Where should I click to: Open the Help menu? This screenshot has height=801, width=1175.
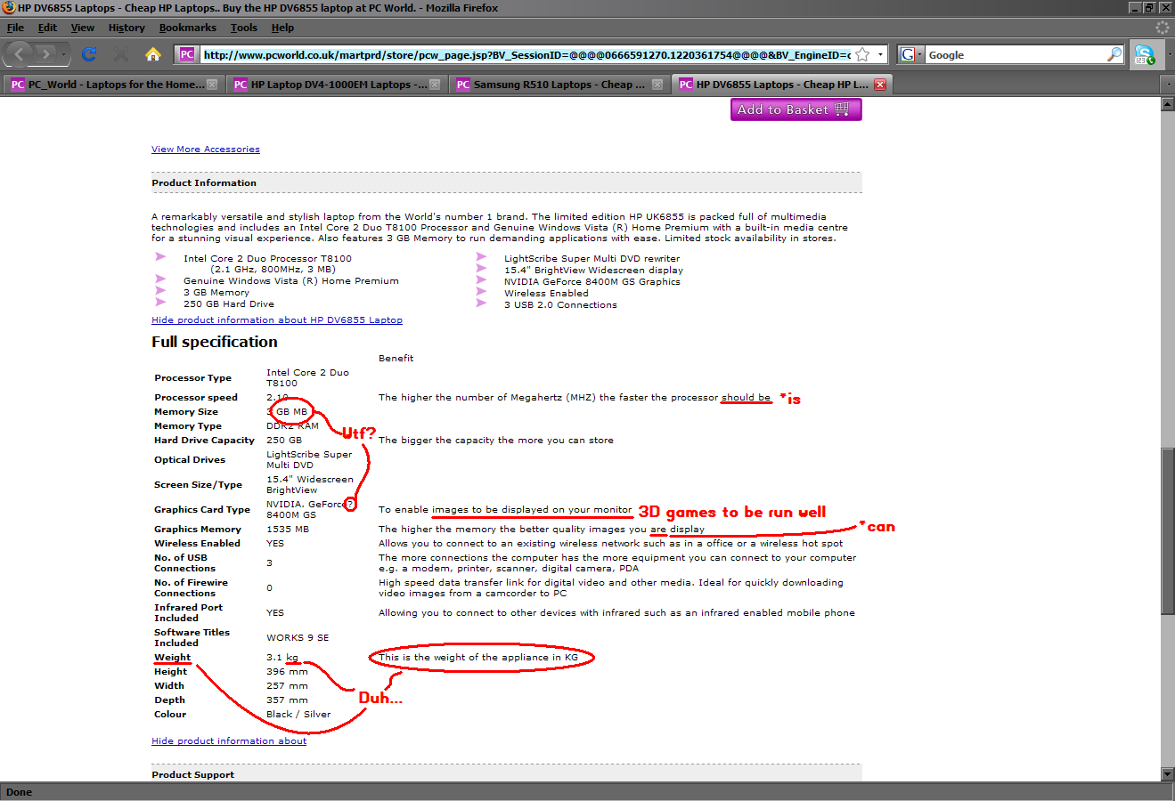click(282, 28)
